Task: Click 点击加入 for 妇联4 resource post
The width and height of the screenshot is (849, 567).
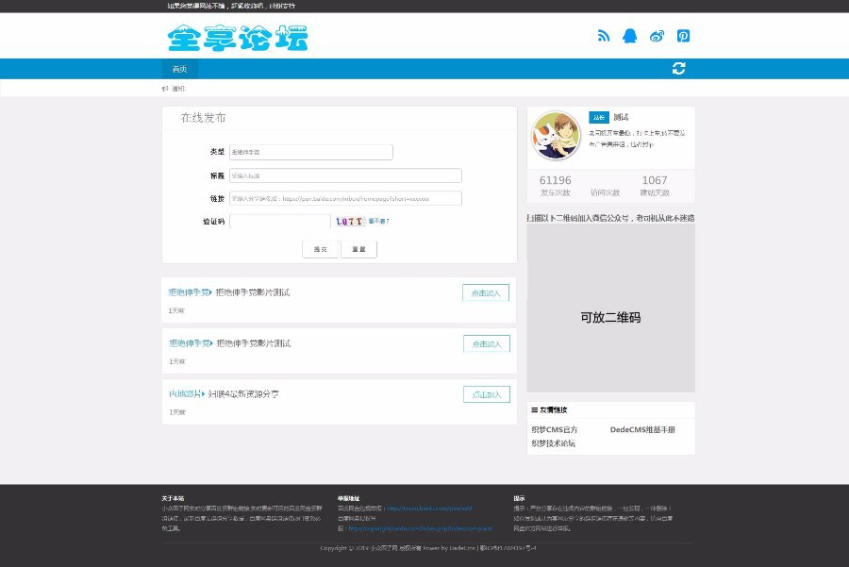Action: [x=486, y=394]
